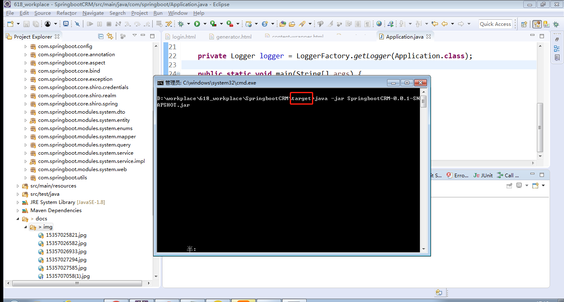Click the Outline icon in right sidebar
This screenshot has height=302, width=564.
[x=557, y=48]
